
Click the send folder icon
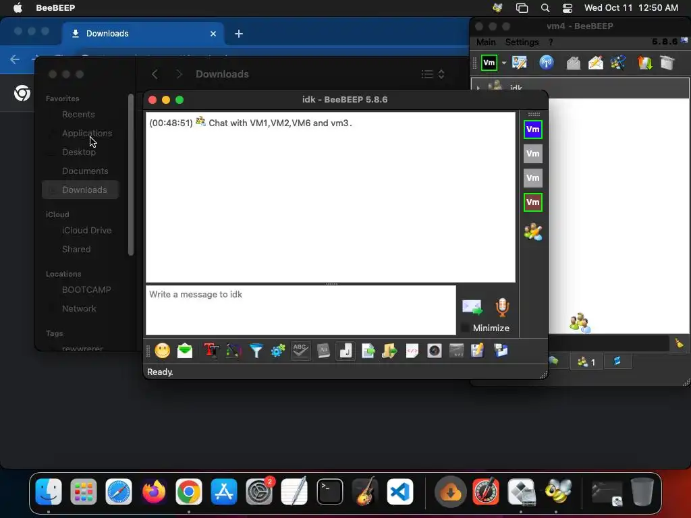[389, 351]
